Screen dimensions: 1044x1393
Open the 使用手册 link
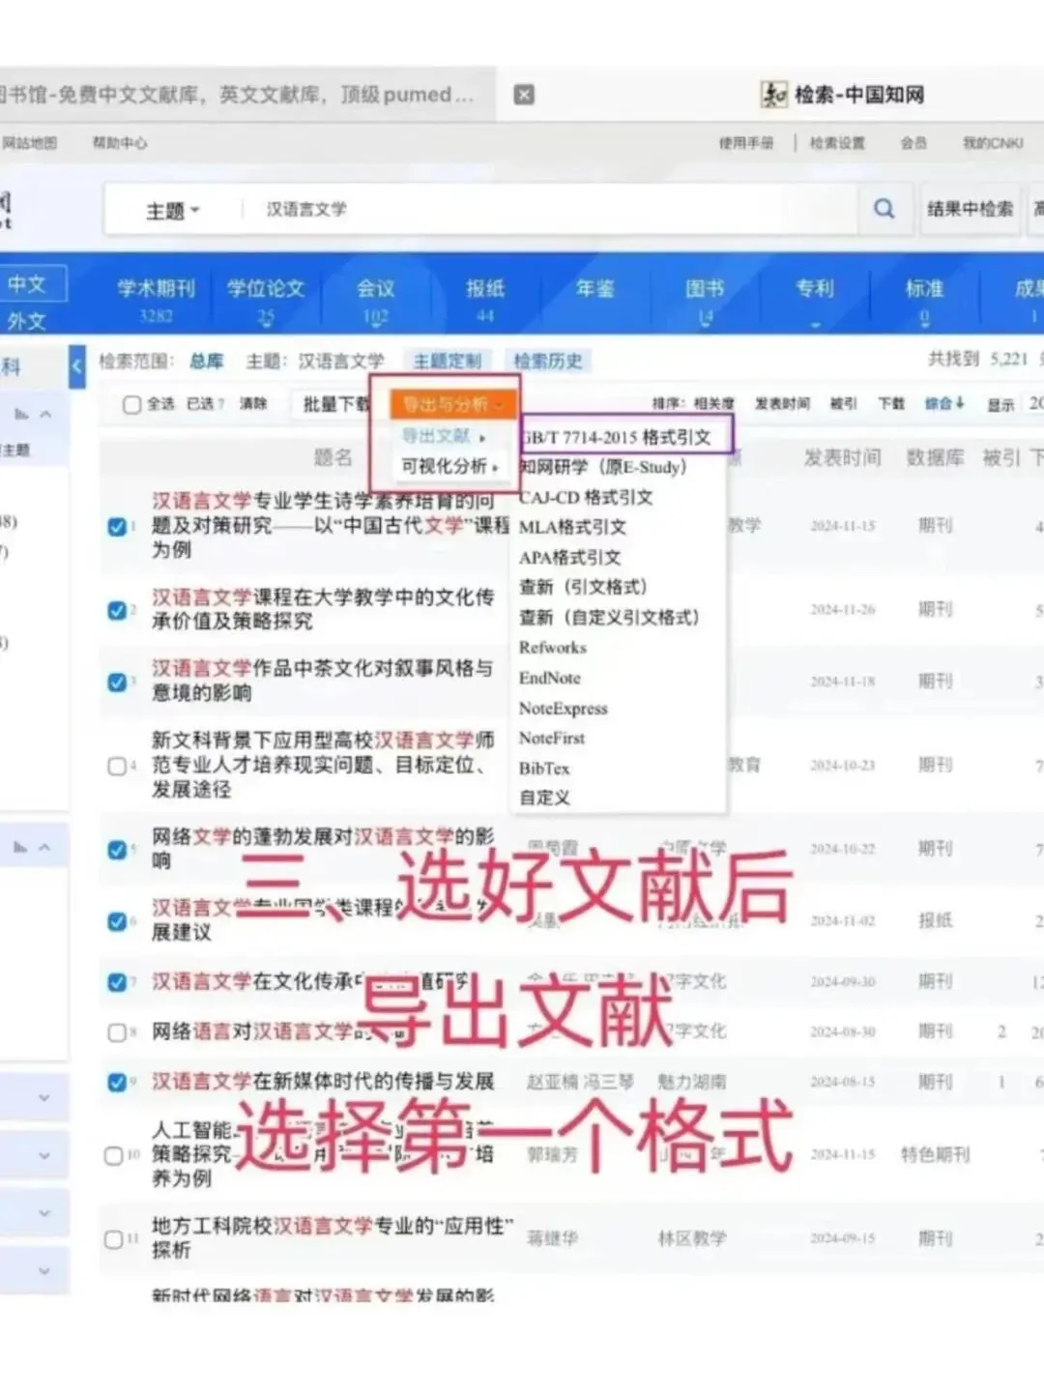[x=745, y=143]
